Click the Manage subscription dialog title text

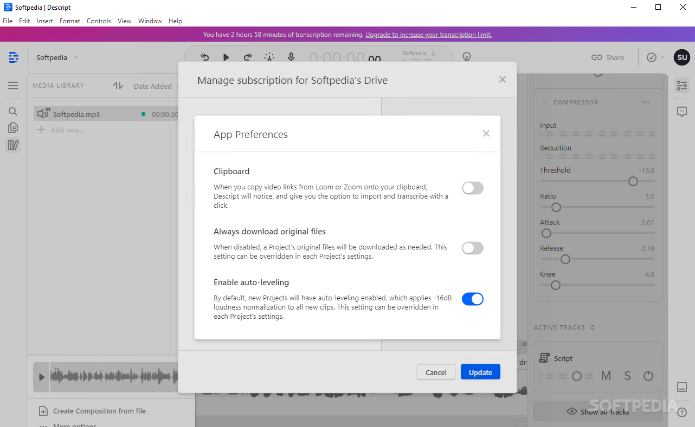click(292, 81)
